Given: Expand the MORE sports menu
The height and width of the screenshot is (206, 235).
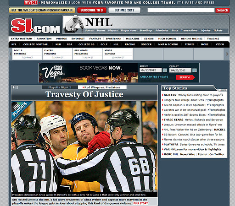Looking at the screenshot, I should (205, 44).
